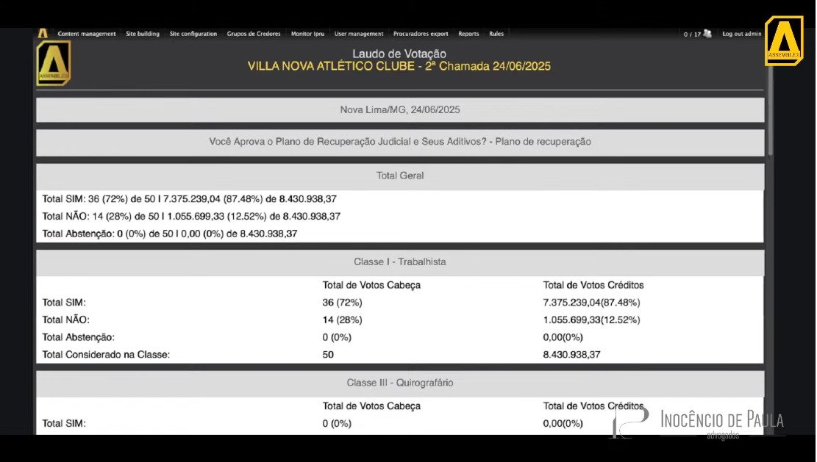Click the Classe I - Trabalhista header
Screen dimensions: 817x462
[x=400, y=262]
